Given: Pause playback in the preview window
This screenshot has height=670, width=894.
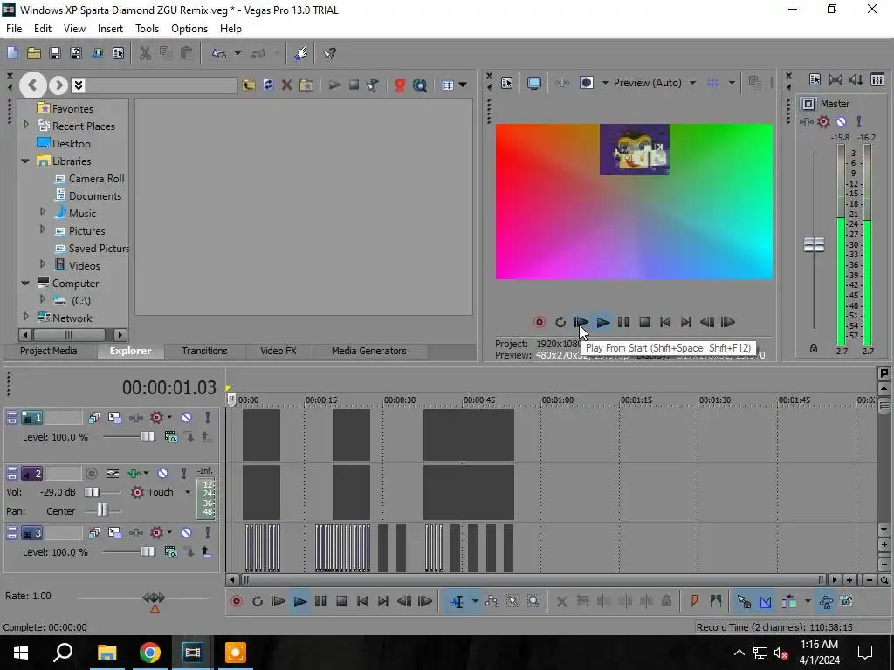Looking at the screenshot, I should (x=623, y=322).
